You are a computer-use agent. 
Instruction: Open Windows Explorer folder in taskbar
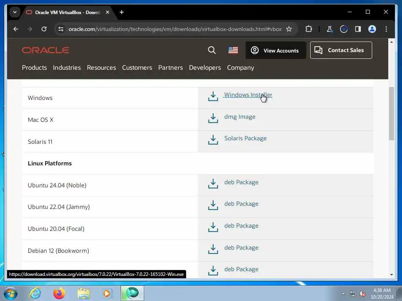(x=84, y=294)
